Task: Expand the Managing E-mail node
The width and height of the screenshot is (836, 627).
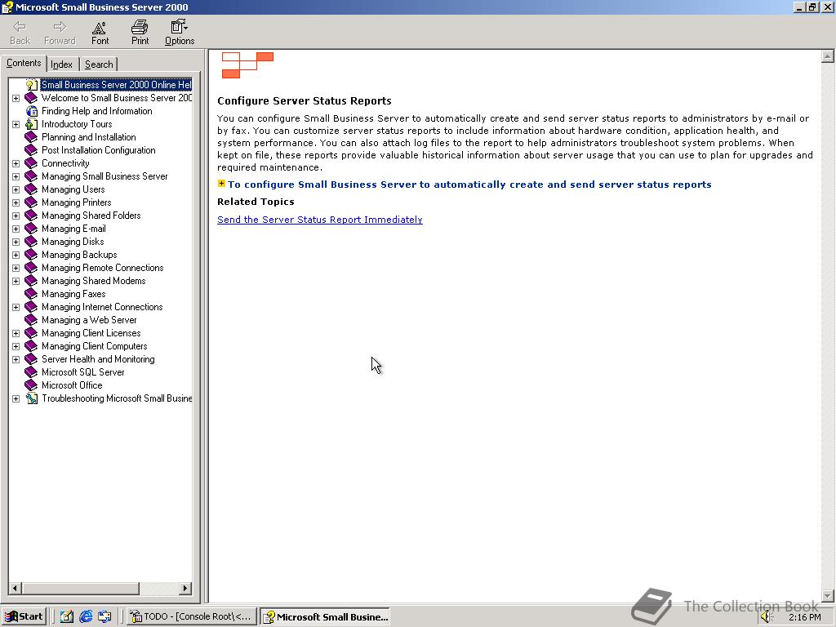Action: click(x=16, y=229)
